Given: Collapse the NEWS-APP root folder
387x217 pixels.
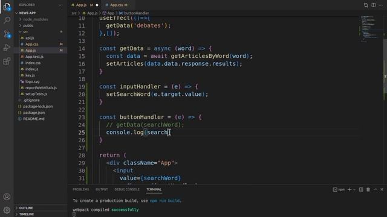Looking at the screenshot, I should tap(41, 13).
